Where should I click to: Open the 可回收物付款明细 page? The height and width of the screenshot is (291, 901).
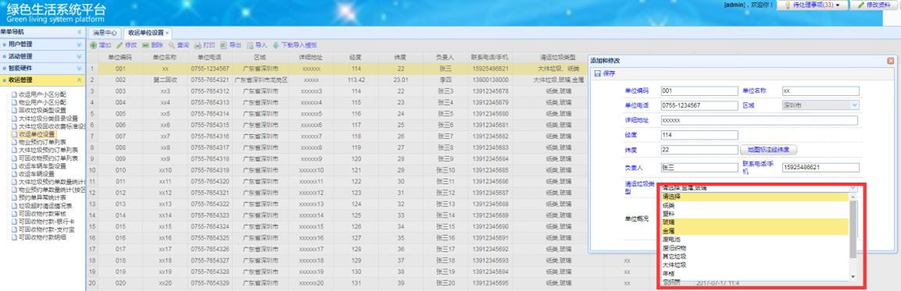42,237
